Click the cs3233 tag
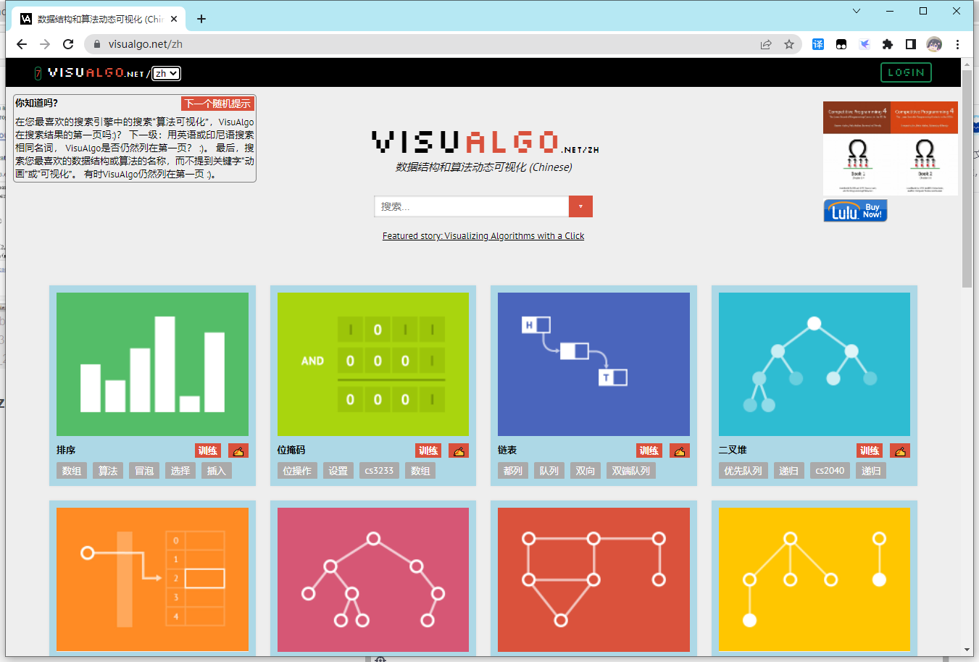Image resolution: width=979 pixels, height=662 pixels. [379, 471]
